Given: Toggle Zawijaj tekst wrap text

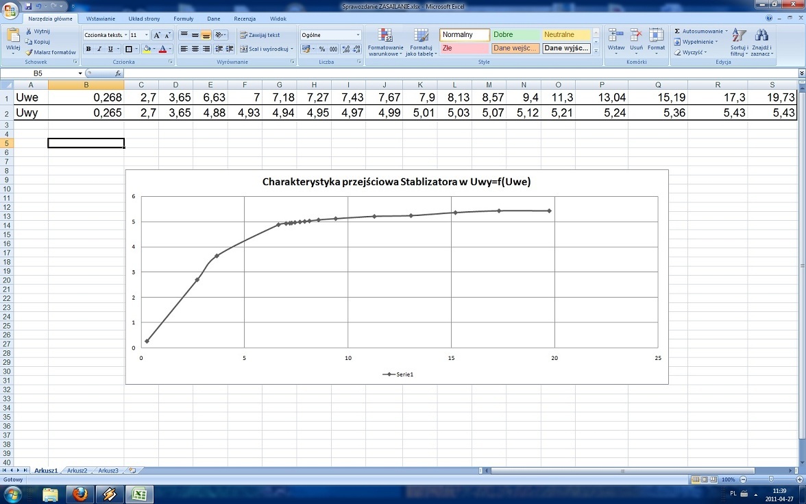Looking at the screenshot, I should 260,35.
